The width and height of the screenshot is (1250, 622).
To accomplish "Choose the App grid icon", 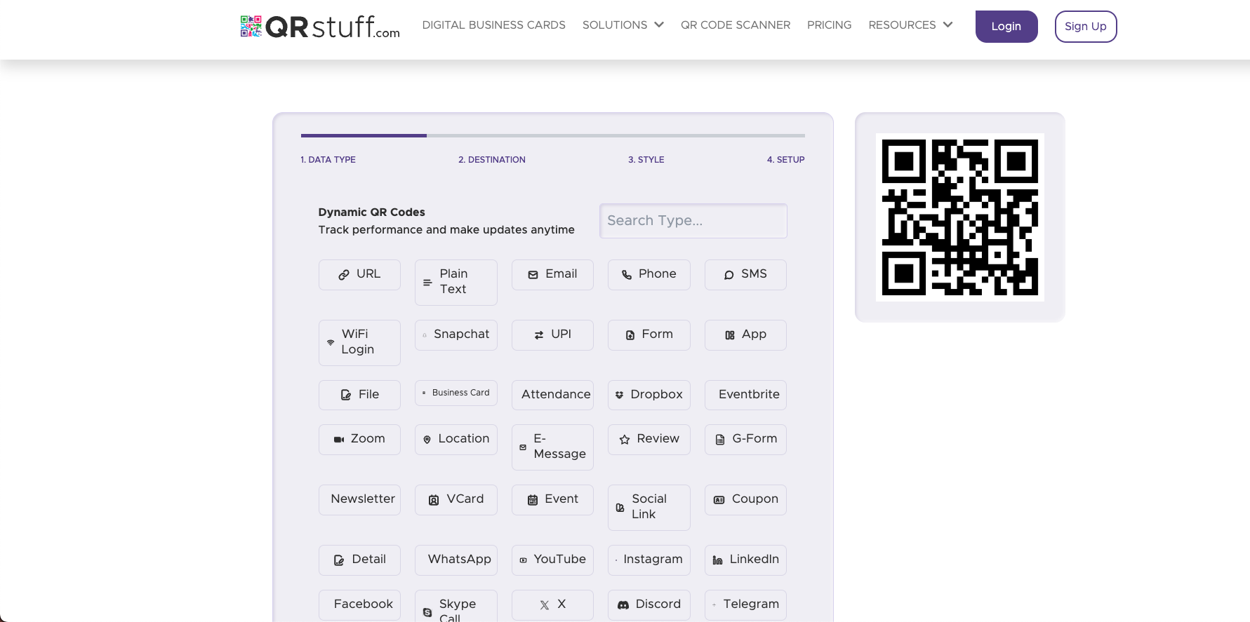I will click(x=730, y=335).
